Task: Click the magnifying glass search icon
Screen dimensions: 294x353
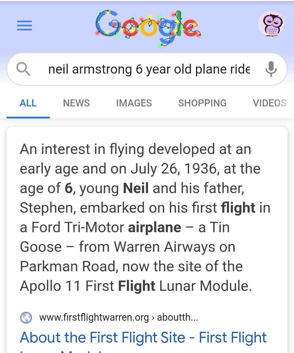Action: tap(23, 69)
